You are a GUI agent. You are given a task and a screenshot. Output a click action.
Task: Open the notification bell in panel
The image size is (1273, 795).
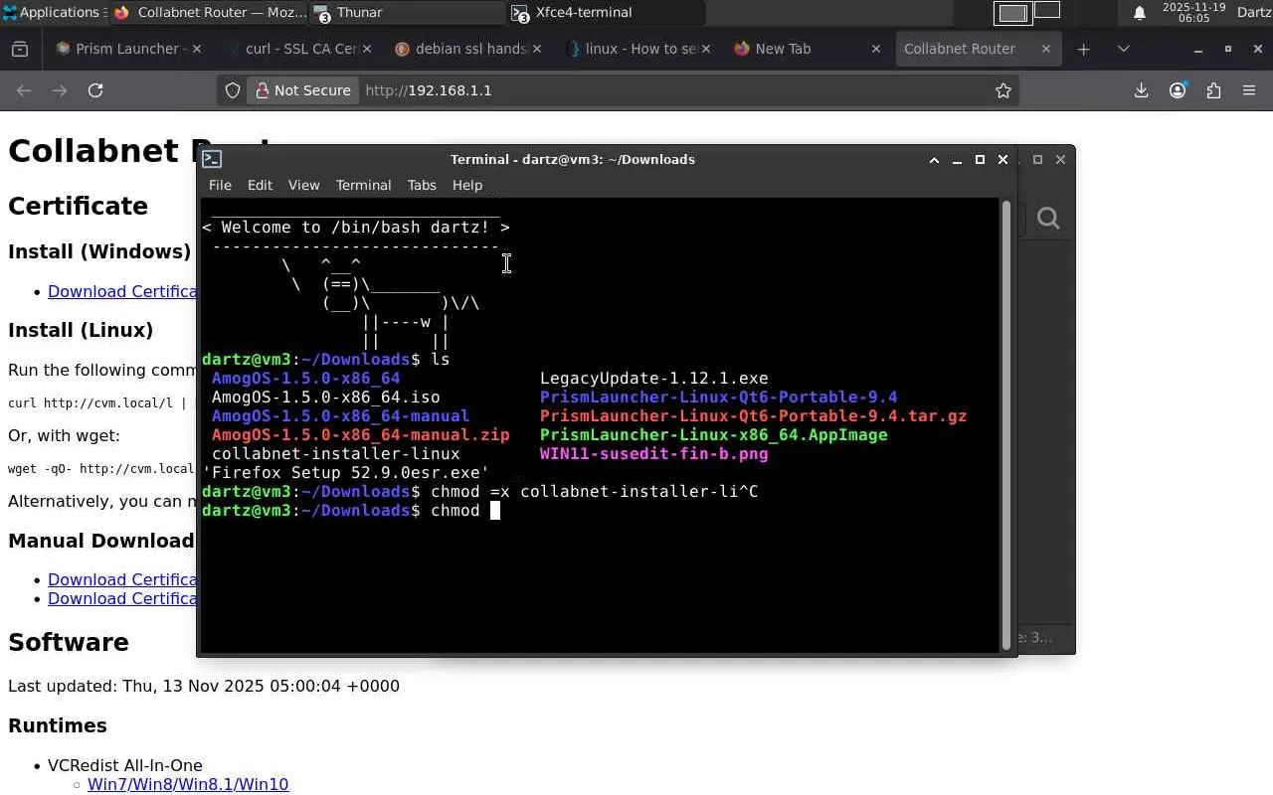click(x=1140, y=13)
